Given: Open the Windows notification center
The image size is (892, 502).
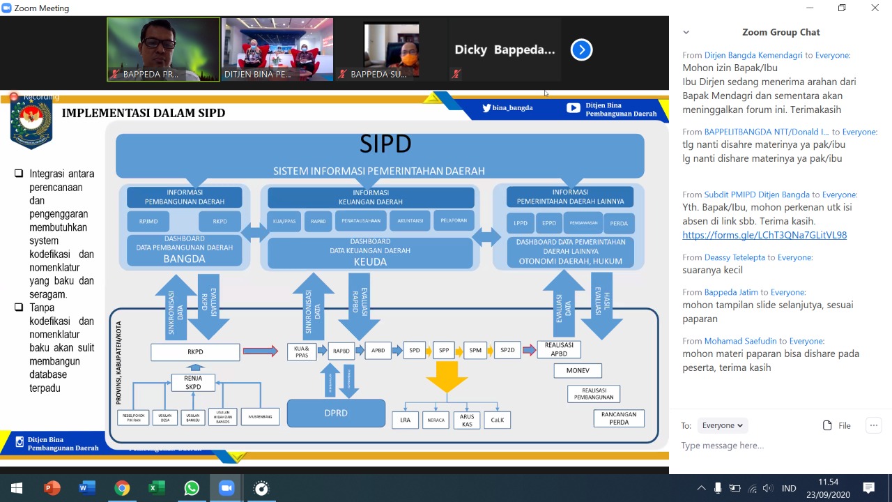Looking at the screenshot, I should (x=869, y=488).
